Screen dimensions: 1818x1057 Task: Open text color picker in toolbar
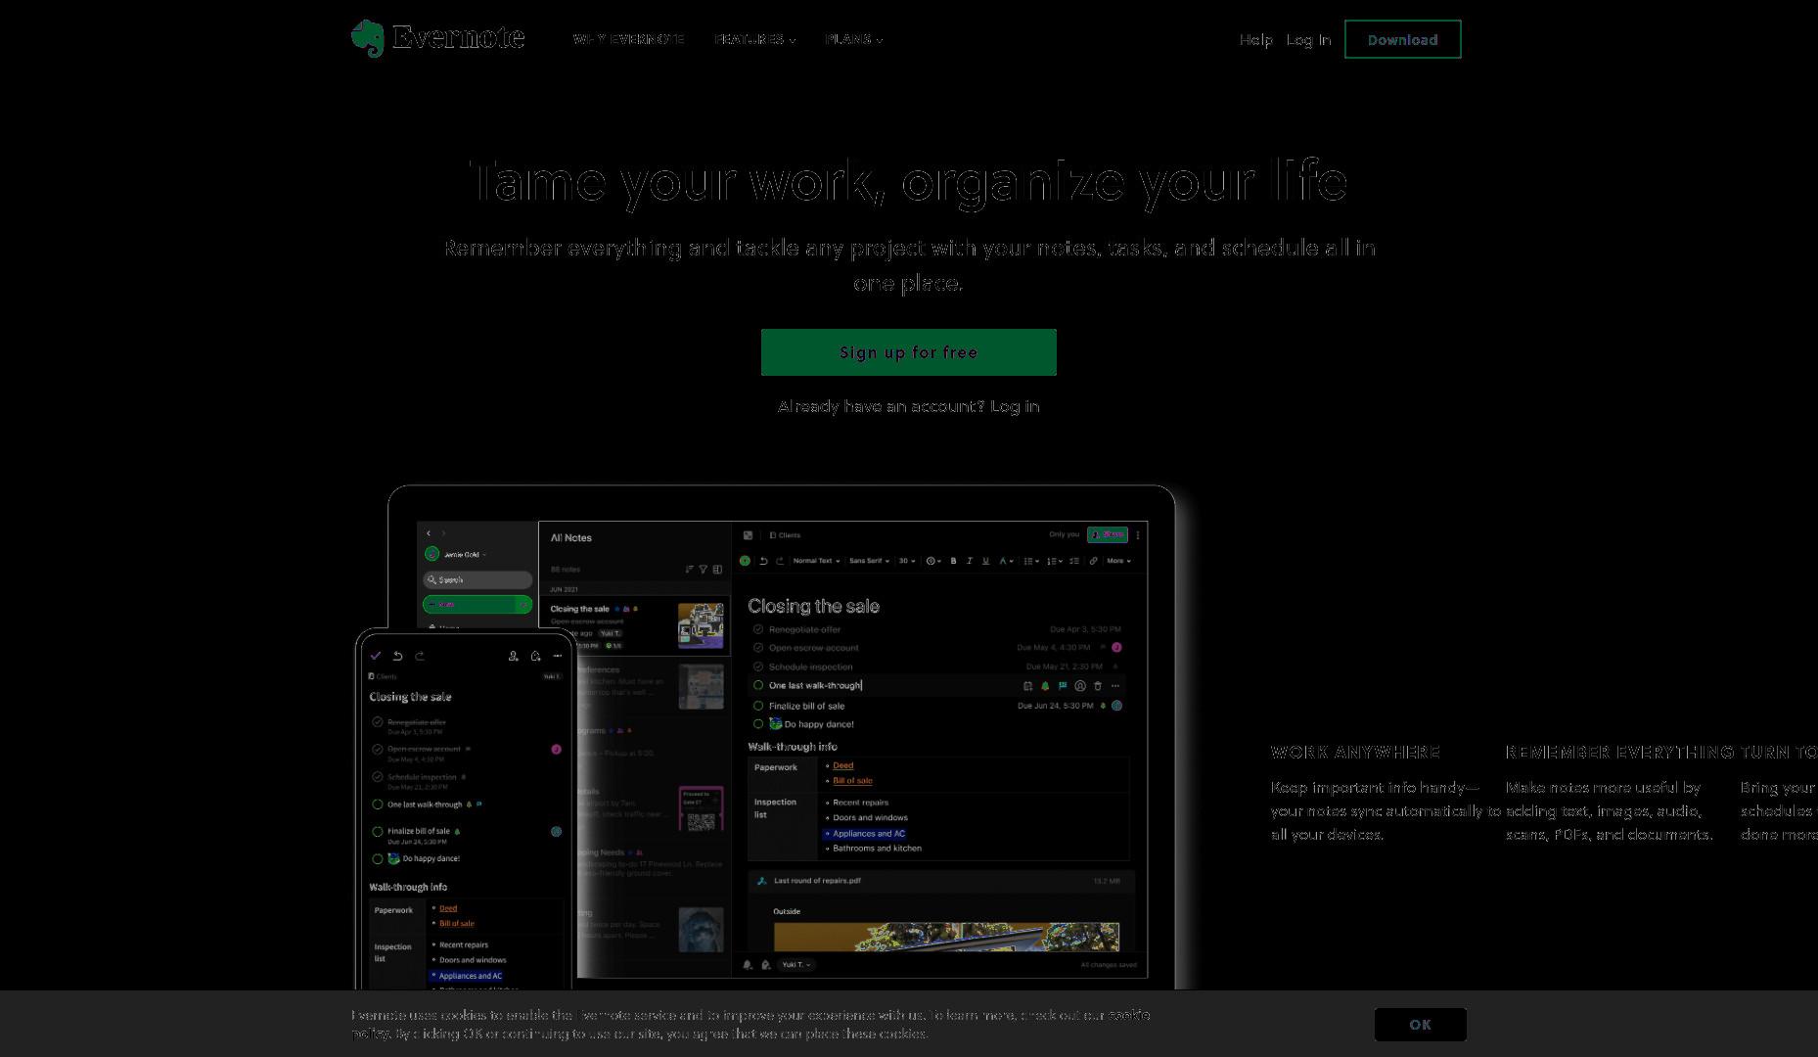[1006, 561]
